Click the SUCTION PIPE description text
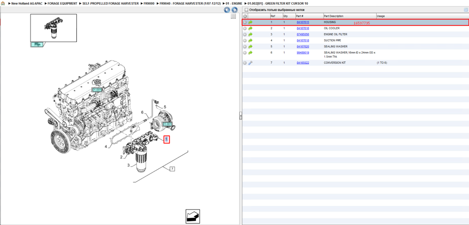Screen dimensions: 469x225 [x=333, y=40]
